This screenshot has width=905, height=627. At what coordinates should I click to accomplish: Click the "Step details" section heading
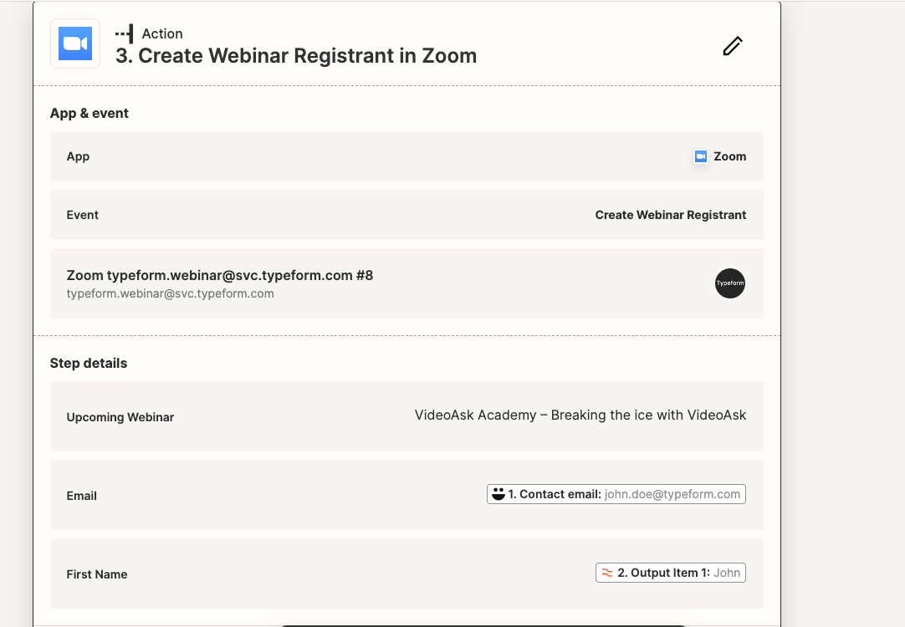click(x=89, y=363)
